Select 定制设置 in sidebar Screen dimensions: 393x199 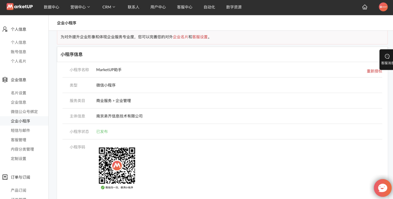(19, 158)
